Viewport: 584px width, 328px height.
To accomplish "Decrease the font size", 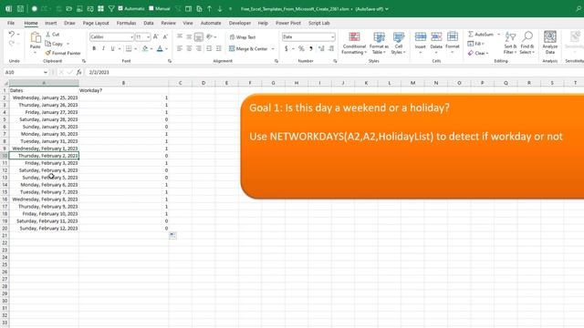I will point(165,36).
